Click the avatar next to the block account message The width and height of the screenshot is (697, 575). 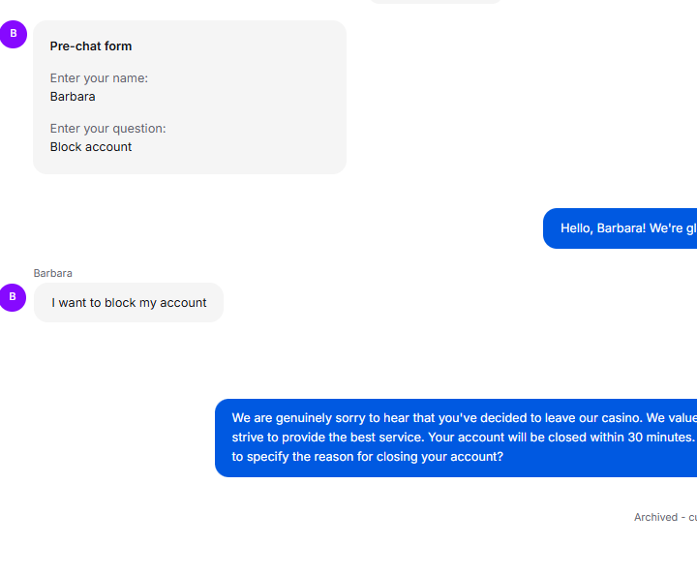[x=13, y=297]
